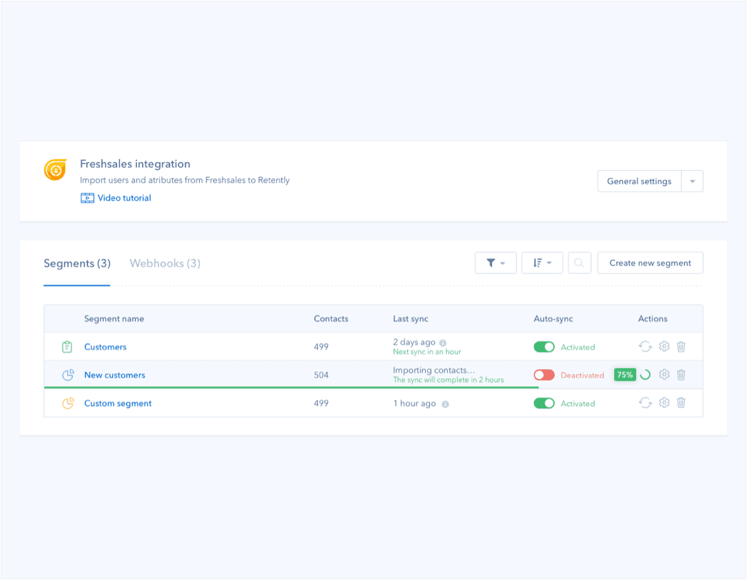The width and height of the screenshot is (747, 580).
Task: Click the Actions column header
Action: 653,318
